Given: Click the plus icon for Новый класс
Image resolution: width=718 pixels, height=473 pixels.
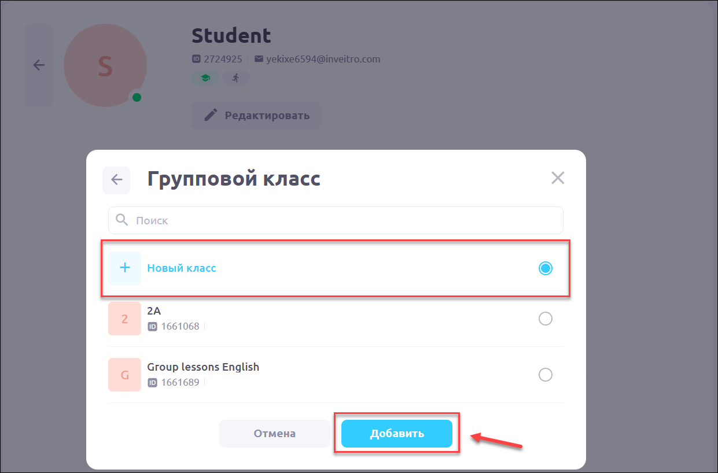Looking at the screenshot, I should 124,268.
